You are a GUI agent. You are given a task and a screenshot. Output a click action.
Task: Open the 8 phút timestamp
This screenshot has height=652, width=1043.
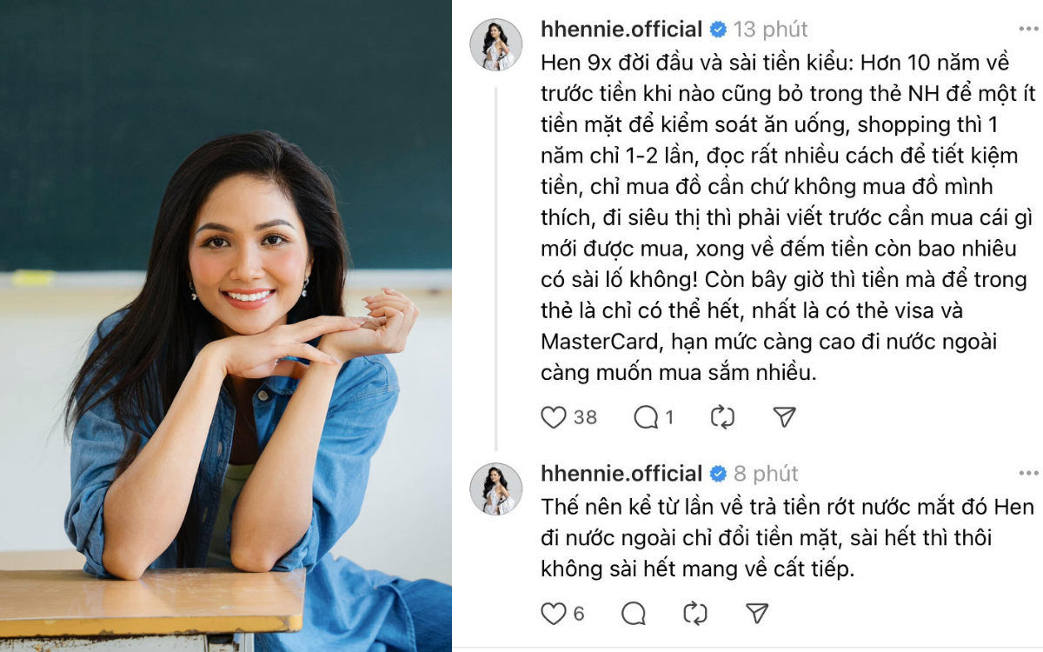[766, 474]
